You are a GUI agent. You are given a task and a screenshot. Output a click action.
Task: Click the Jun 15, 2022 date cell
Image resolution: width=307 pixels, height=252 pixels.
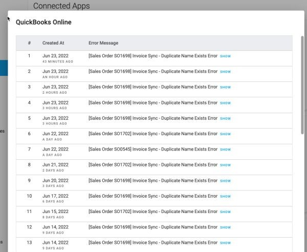55,212
